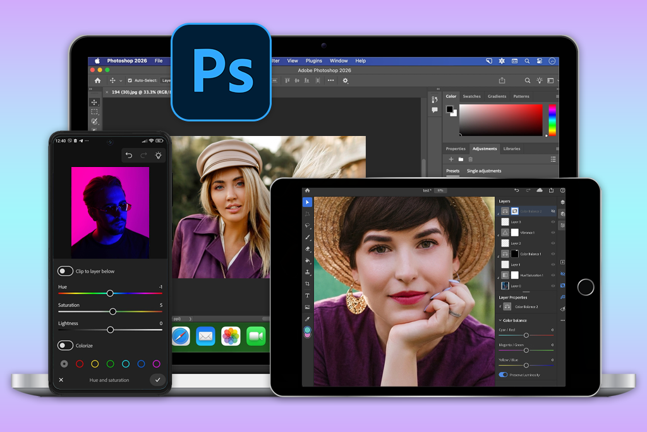647x432 pixels.
Task: Disable Preserve Luminosity toggle on tablet
Action: (x=503, y=374)
